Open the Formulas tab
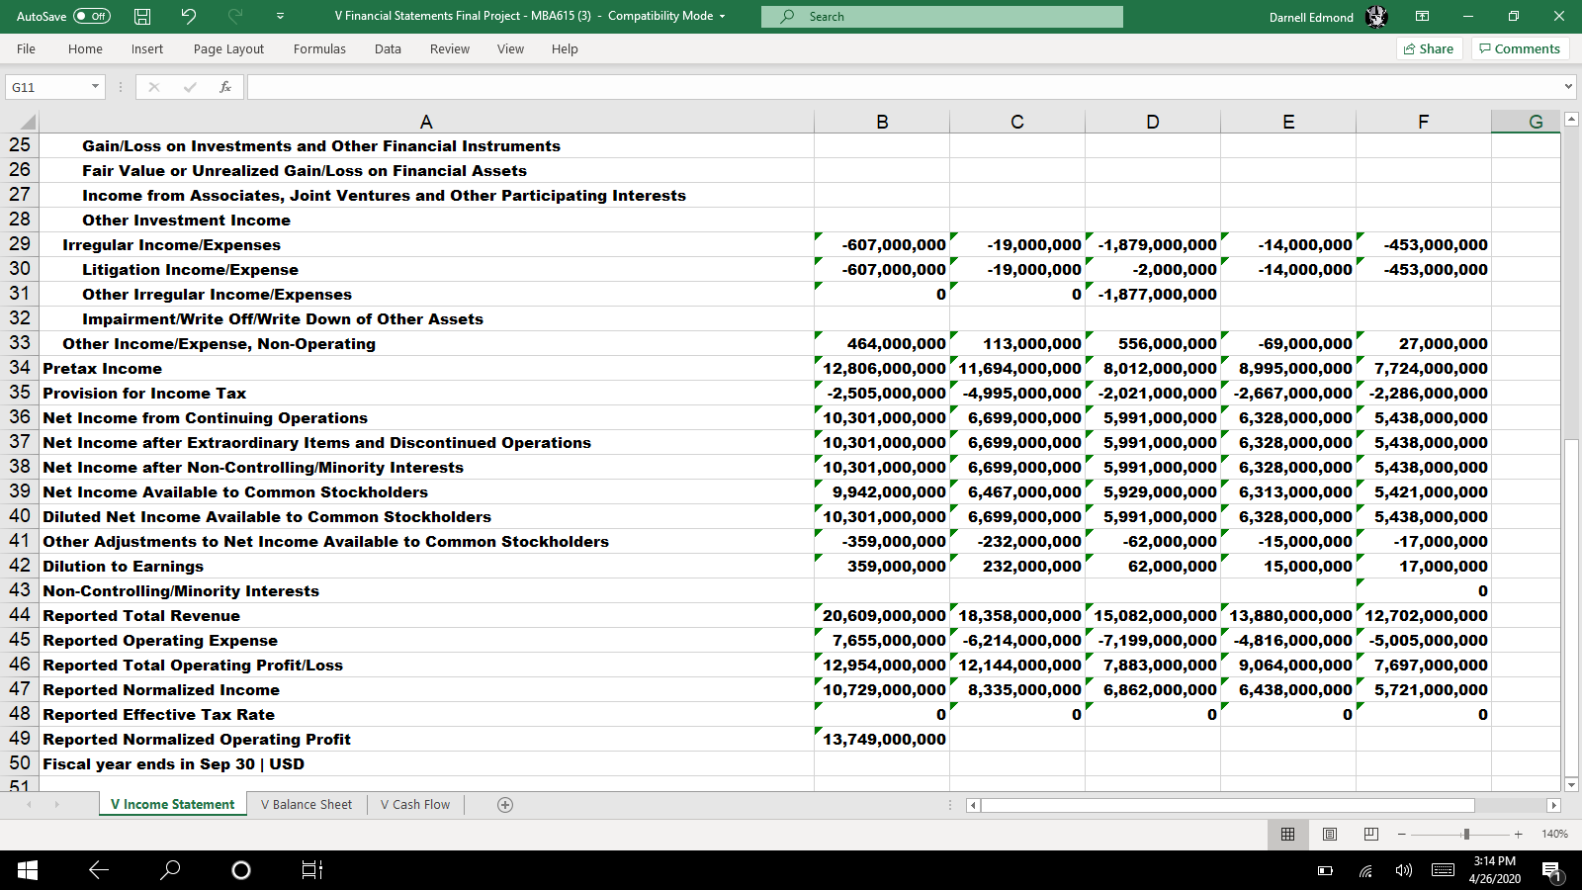 [319, 48]
